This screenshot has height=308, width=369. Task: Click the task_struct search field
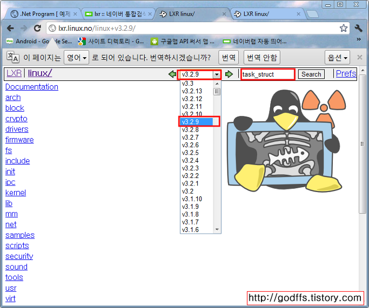pyautogui.click(x=268, y=74)
